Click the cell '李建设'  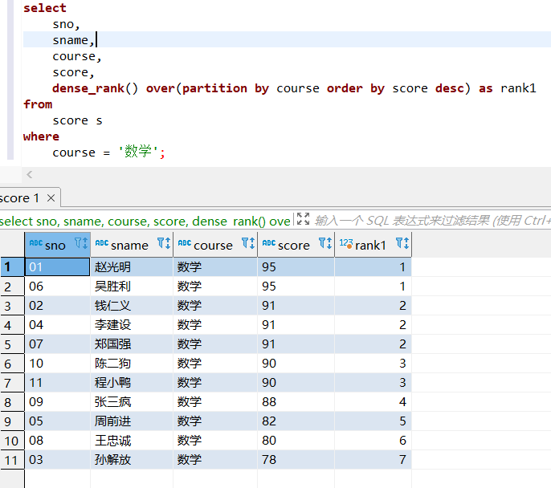(x=132, y=325)
